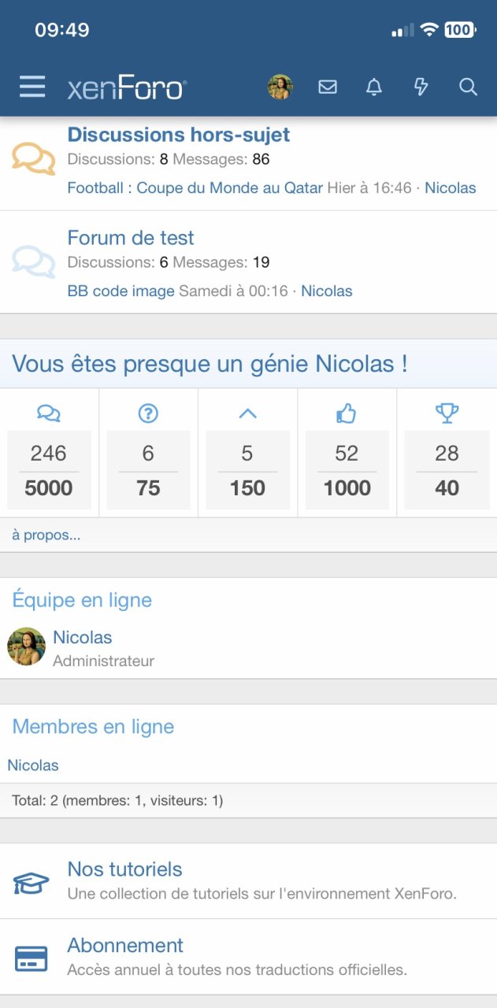
Task: Tap the question mark stat icon
Action: point(148,413)
